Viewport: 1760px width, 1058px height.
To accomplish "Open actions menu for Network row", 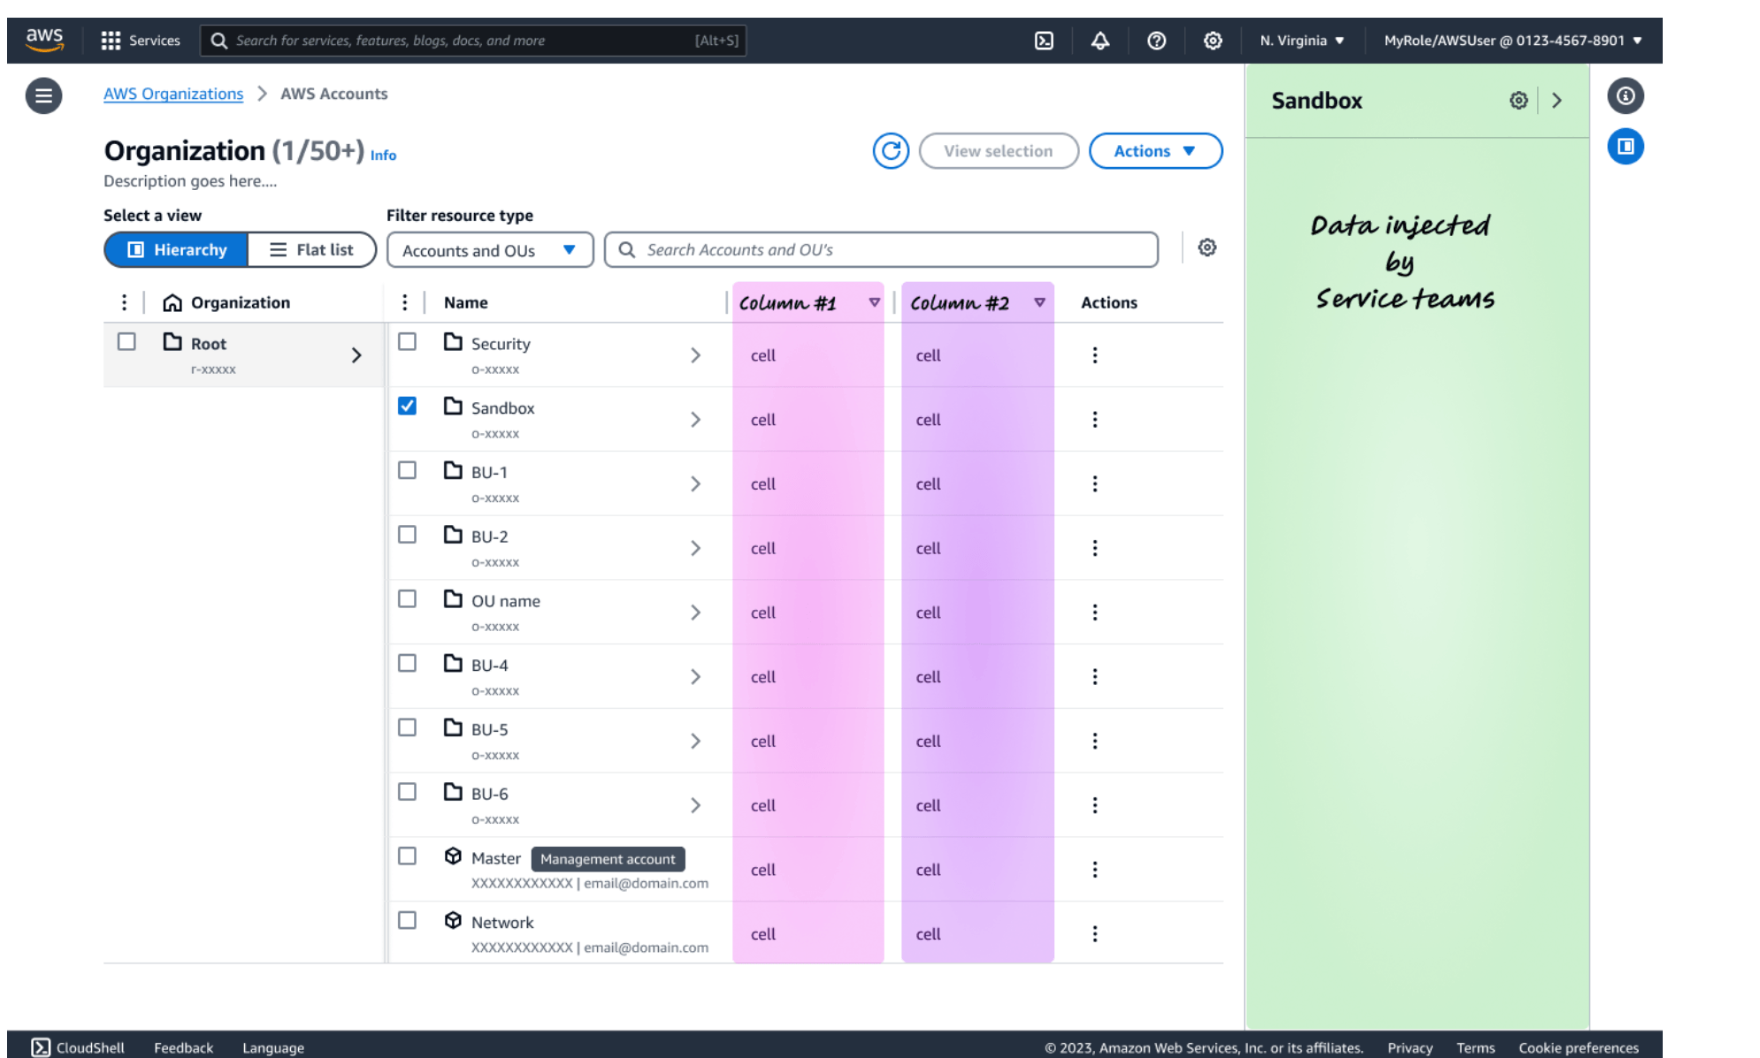I will pyautogui.click(x=1095, y=934).
